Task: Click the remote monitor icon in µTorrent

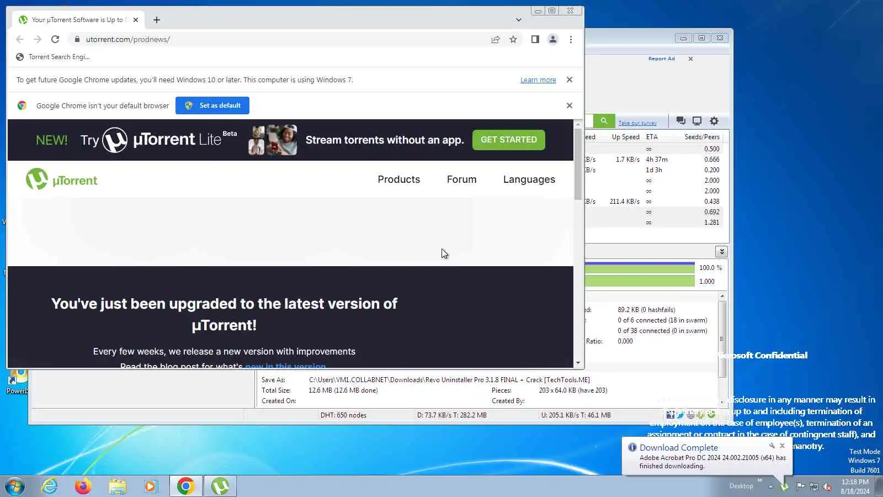Action: (697, 121)
